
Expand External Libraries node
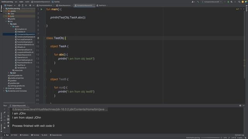point(4,88)
